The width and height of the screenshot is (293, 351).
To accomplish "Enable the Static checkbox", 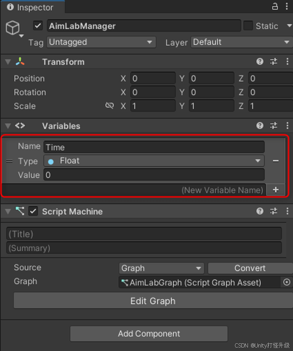I will [x=248, y=26].
